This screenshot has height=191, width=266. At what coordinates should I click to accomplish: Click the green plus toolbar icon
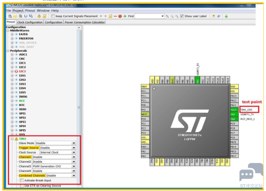pyautogui.click(x=125, y=16)
